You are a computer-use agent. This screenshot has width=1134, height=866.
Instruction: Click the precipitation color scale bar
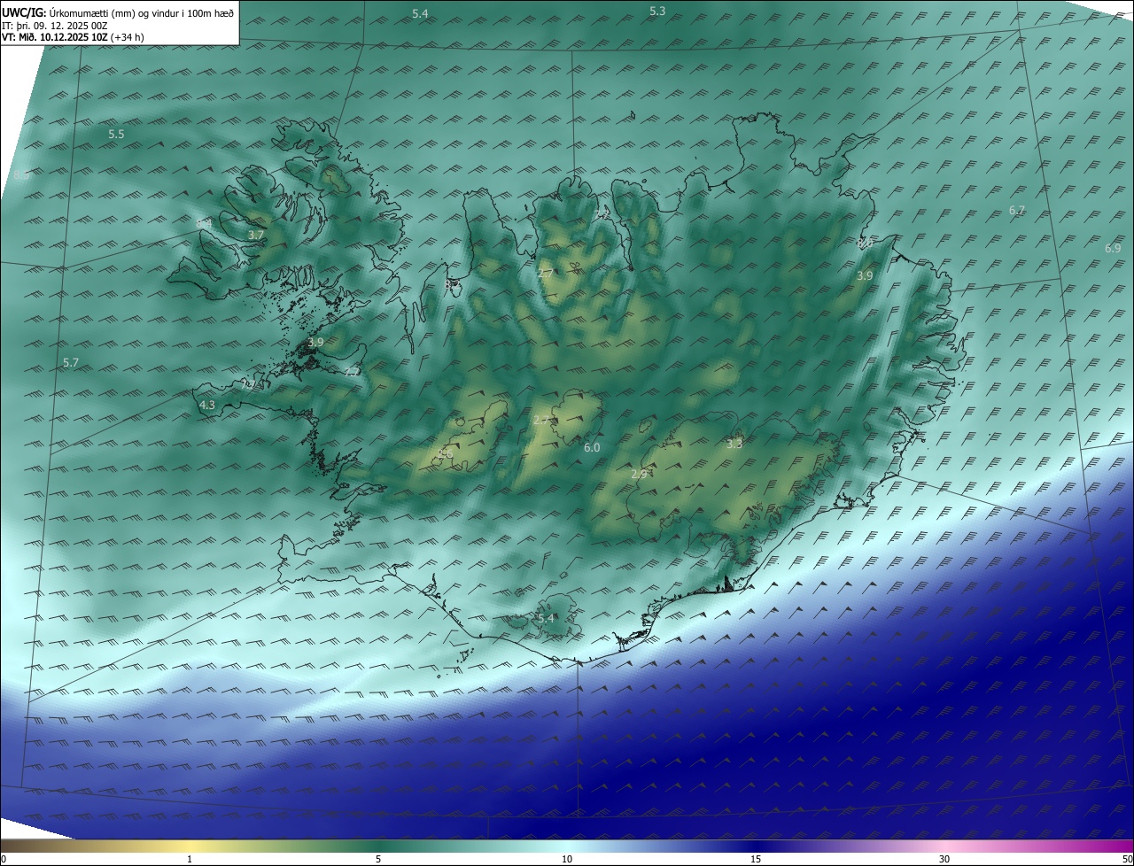tap(567, 846)
